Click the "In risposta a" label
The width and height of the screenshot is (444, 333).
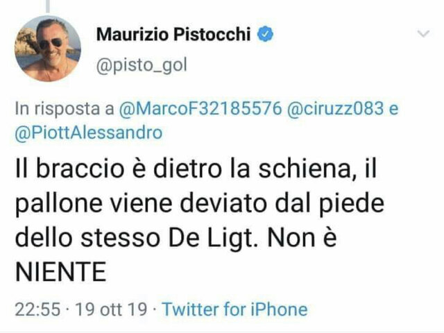[x=65, y=109]
